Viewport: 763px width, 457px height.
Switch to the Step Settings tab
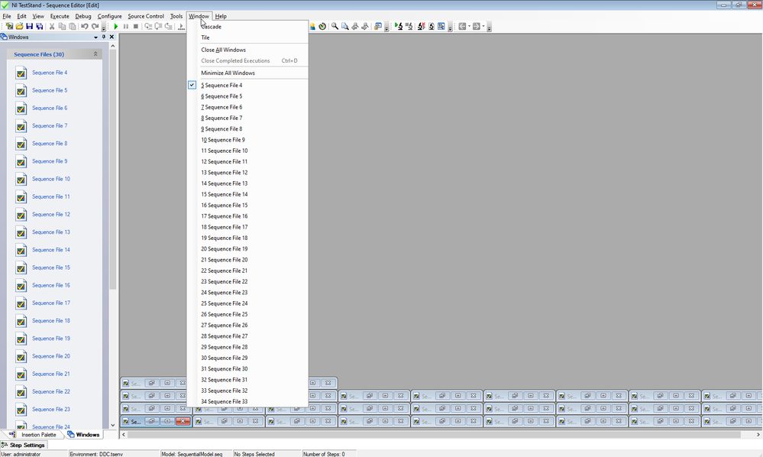[x=24, y=445]
